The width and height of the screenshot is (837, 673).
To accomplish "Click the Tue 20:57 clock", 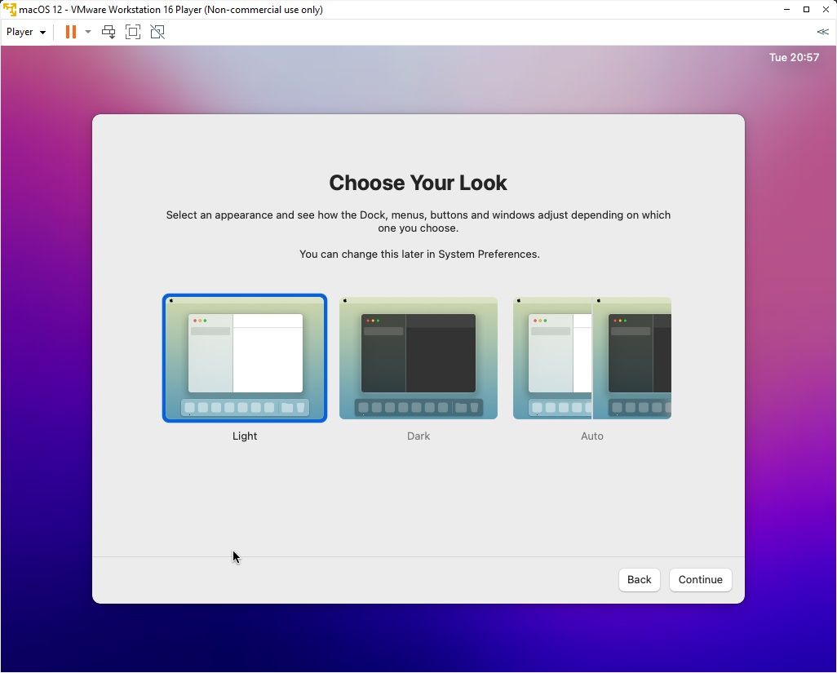I will pyautogui.click(x=794, y=58).
